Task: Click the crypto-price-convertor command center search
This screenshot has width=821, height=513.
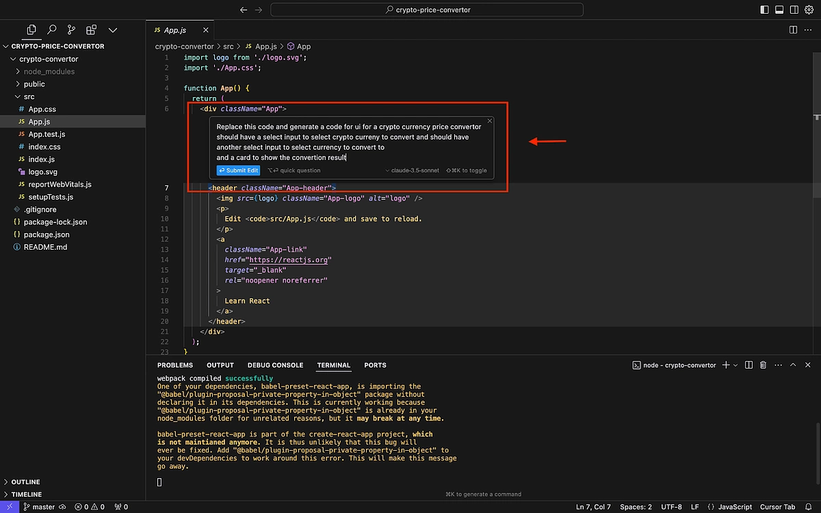Action: tap(427, 10)
